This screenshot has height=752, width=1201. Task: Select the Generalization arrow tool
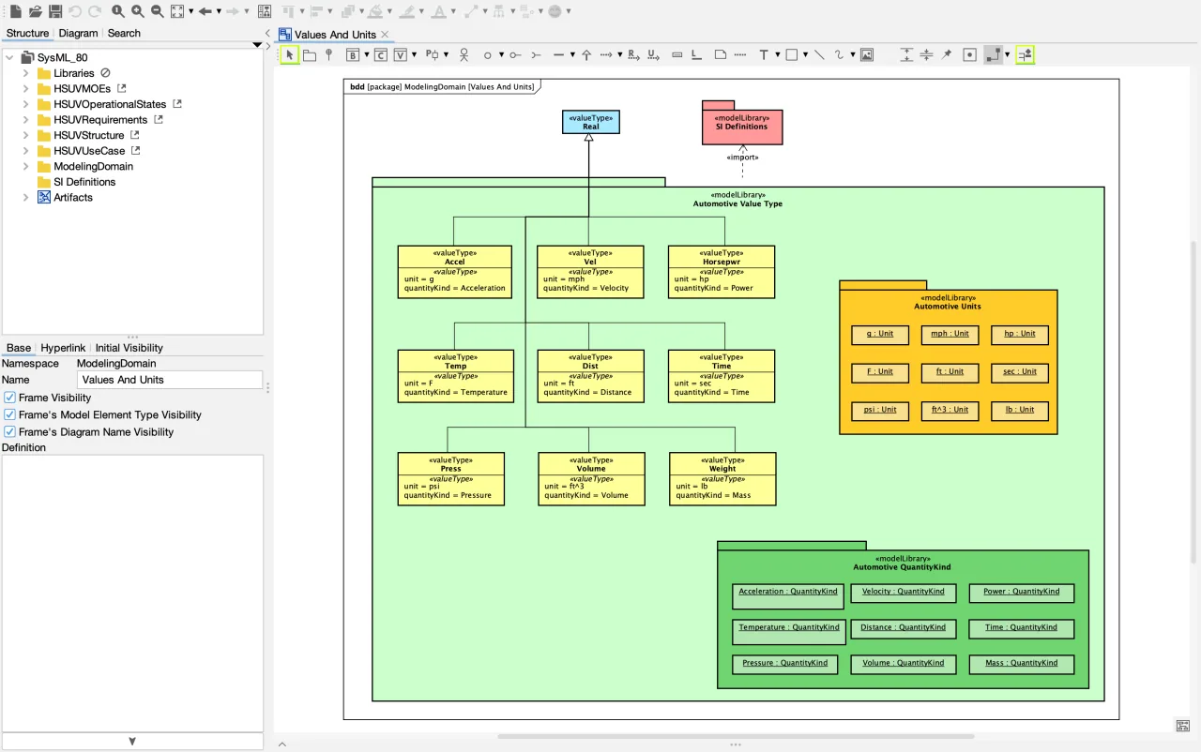[x=586, y=55]
